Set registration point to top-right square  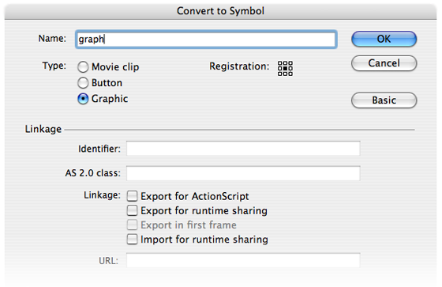[290, 63]
